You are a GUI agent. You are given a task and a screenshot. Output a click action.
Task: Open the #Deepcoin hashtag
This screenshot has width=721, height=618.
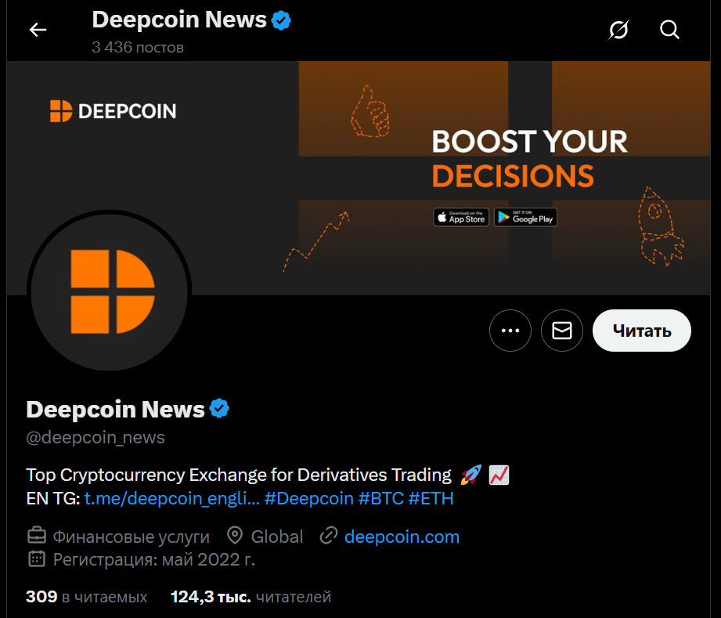309,498
